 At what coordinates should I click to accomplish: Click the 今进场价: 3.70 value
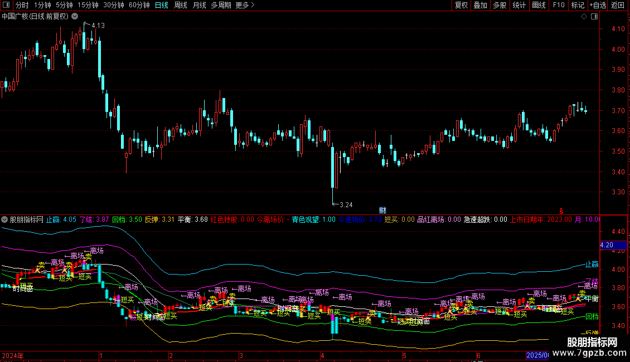tap(360, 219)
